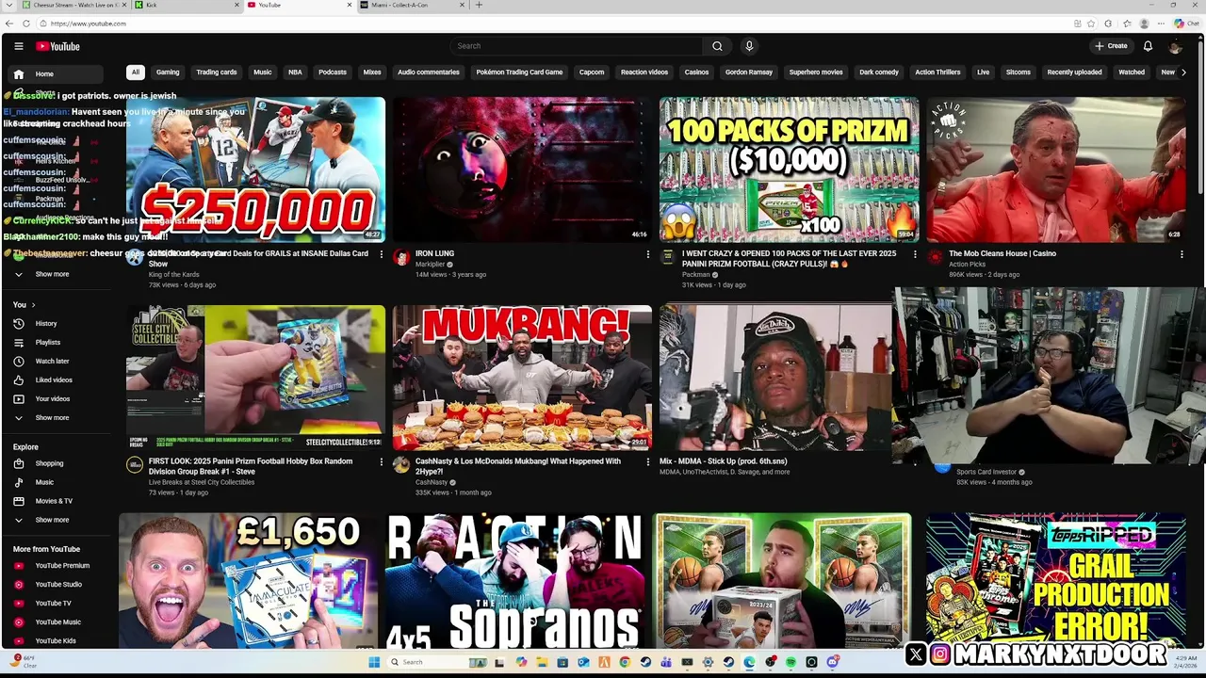This screenshot has height=678, width=1206.
Task: Select the Gordon Ramsay chip
Action: pyautogui.click(x=748, y=73)
